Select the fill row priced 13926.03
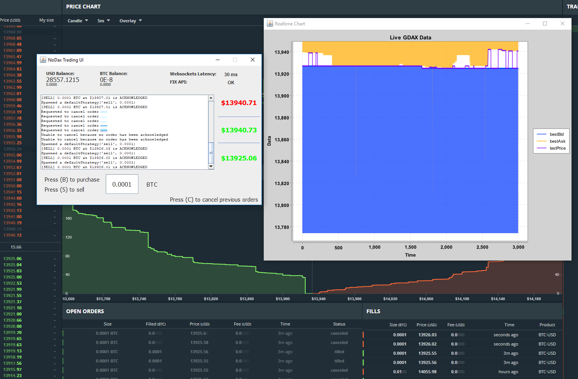Viewport: 578px width, 379px height. (462, 335)
